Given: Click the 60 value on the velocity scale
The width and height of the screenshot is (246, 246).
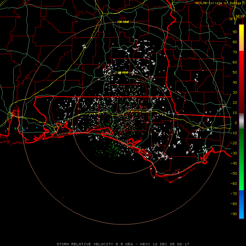Looking at the screenshot, I should tap(235, 62).
